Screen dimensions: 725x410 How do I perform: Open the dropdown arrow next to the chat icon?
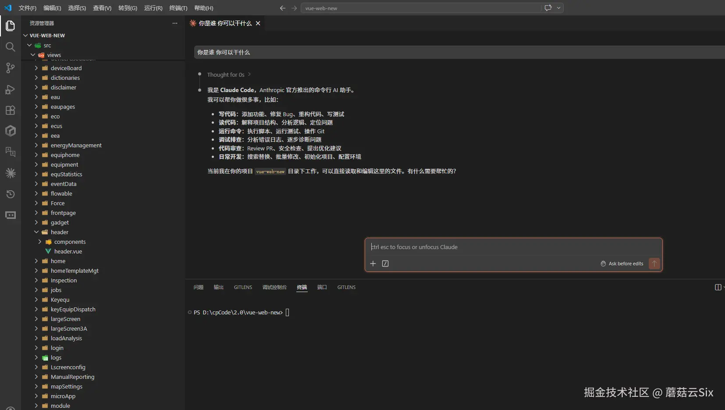558,8
